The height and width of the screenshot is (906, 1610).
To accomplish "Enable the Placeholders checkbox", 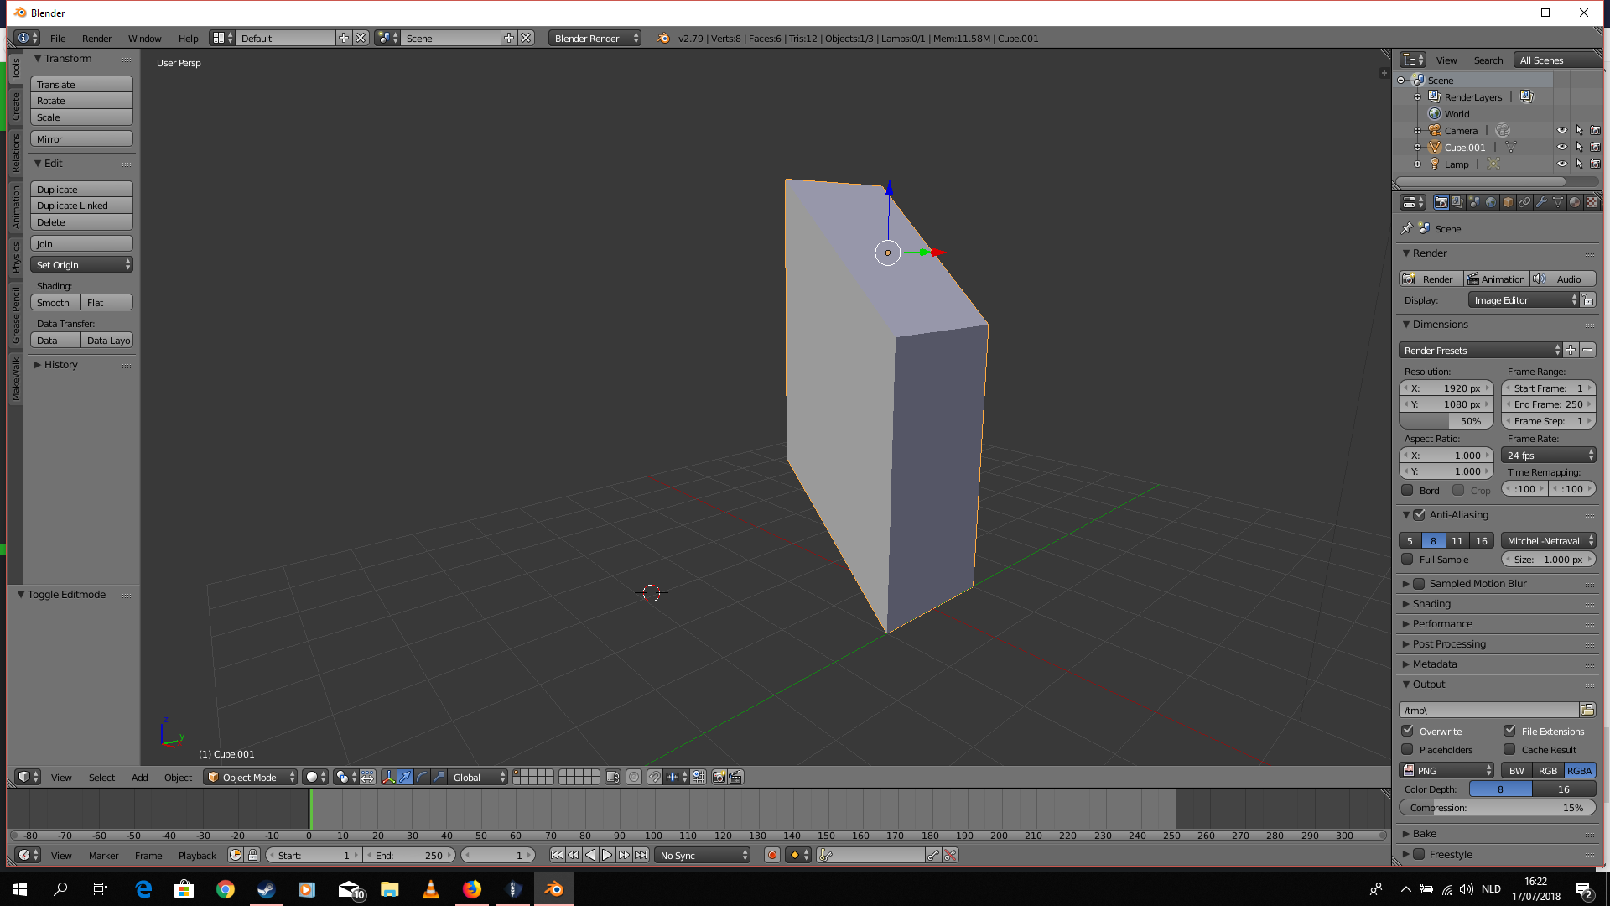I will pyautogui.click(x=1407, y=749).
